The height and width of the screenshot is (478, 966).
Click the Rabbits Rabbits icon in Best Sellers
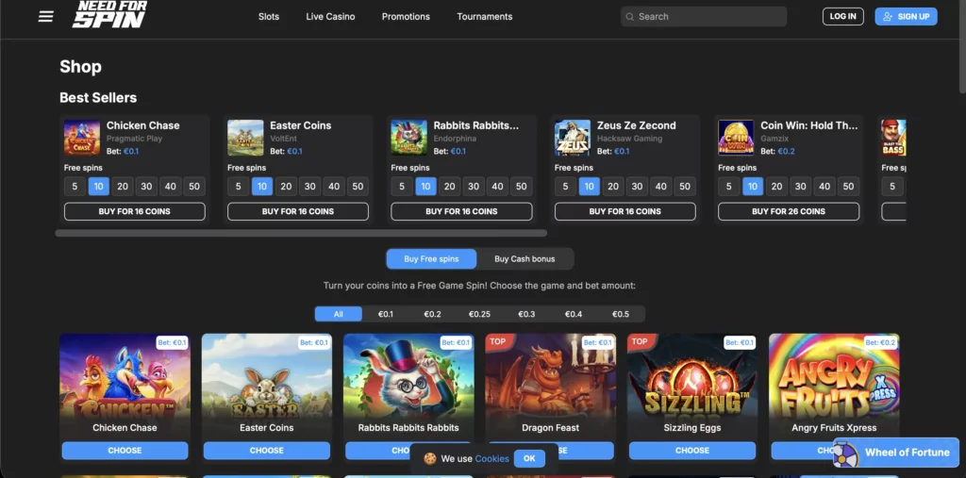[409, 138]
